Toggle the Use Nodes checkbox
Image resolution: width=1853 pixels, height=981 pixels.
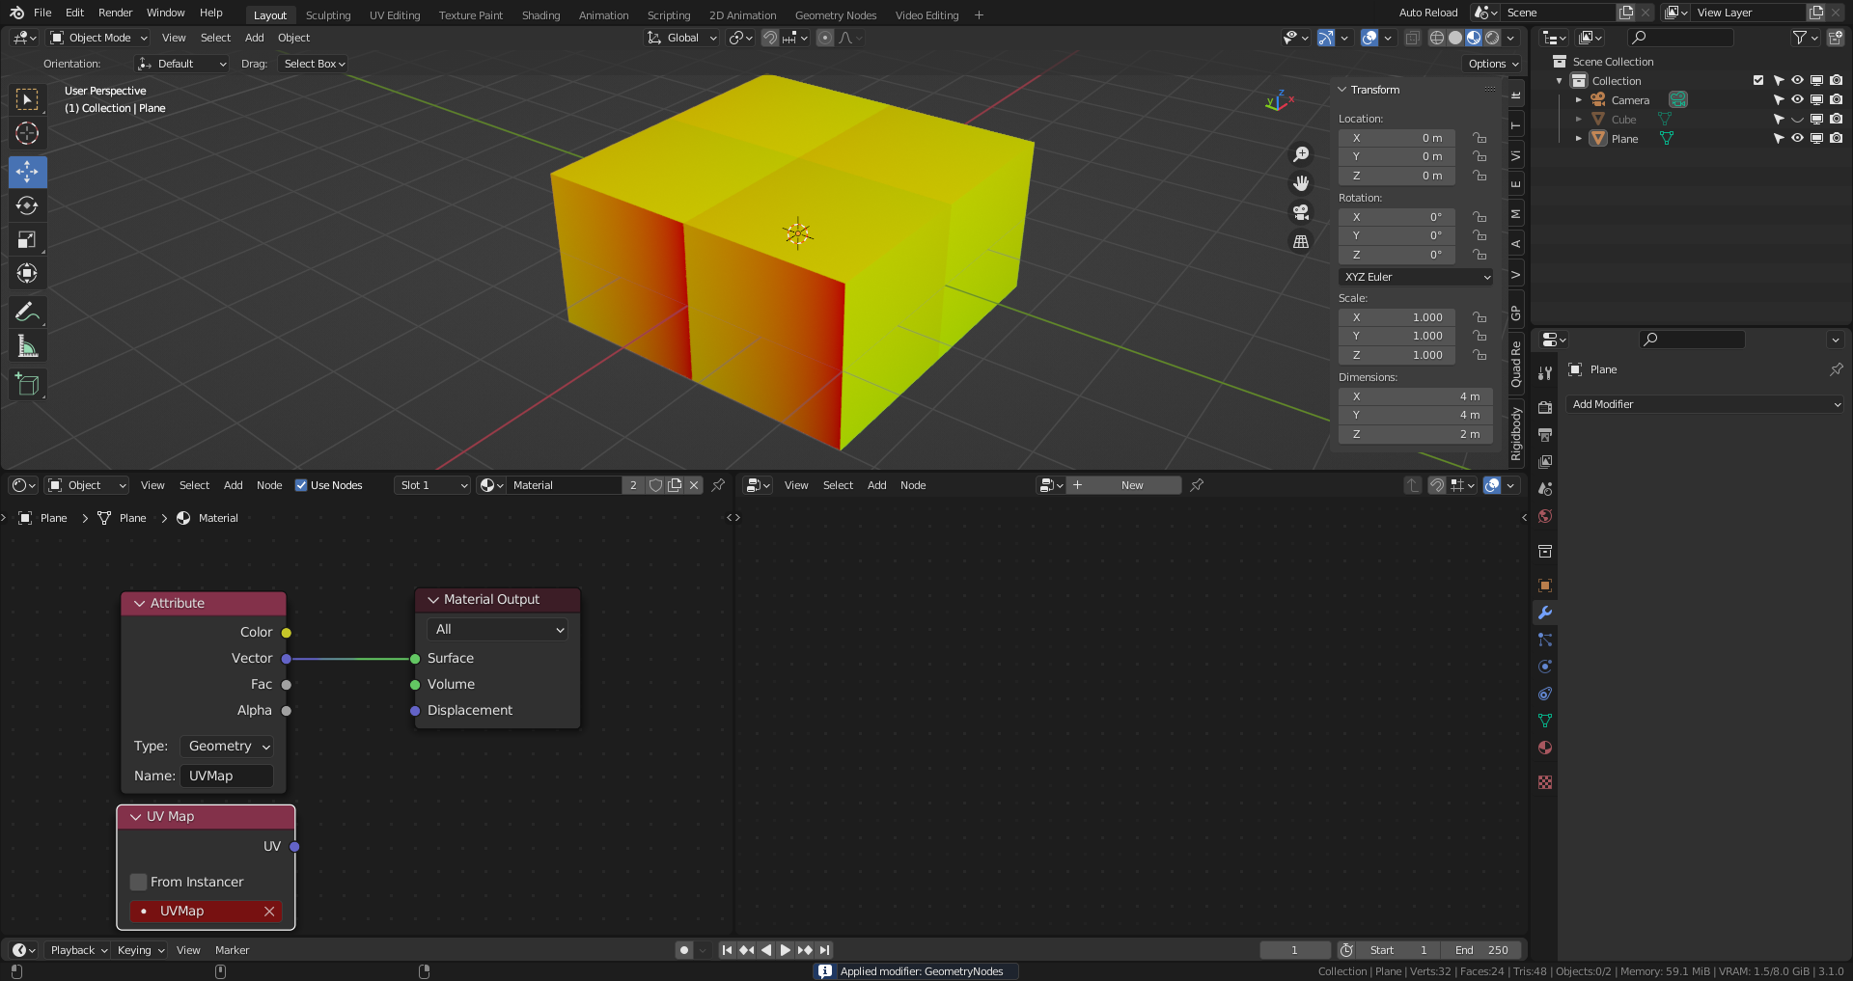(301, 485)
